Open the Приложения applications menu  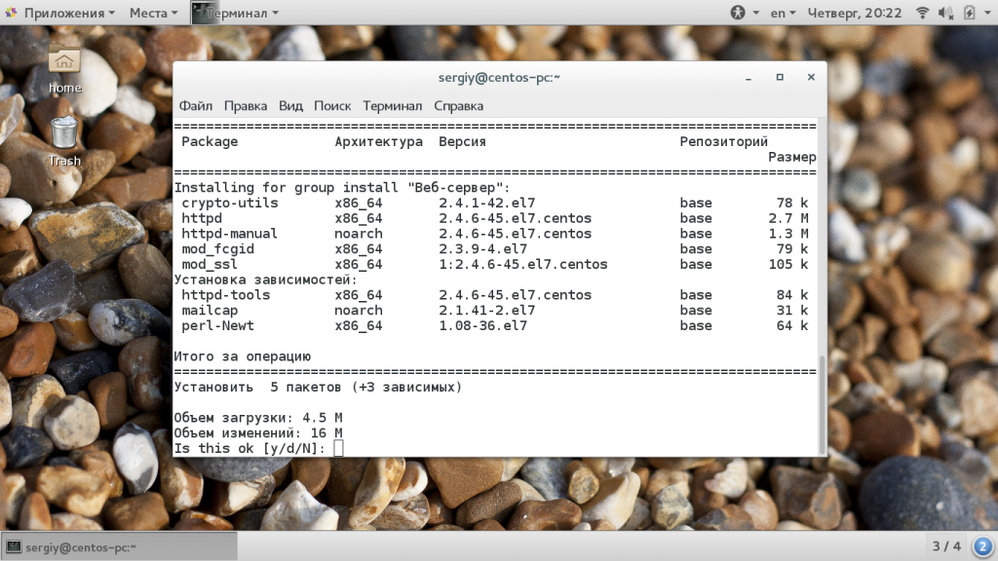(58, 13)
